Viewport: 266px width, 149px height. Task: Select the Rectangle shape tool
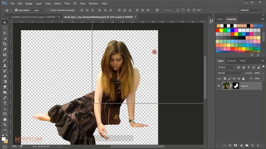[x=5, y=114]
